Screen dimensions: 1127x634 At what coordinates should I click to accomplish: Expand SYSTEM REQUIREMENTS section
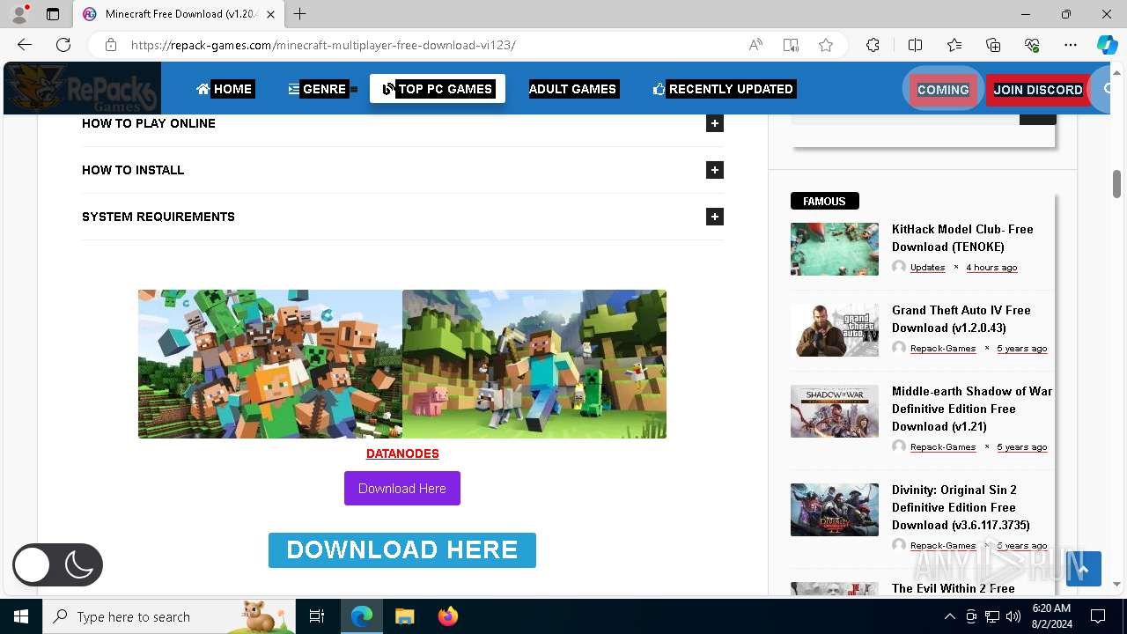coord(715,217)
